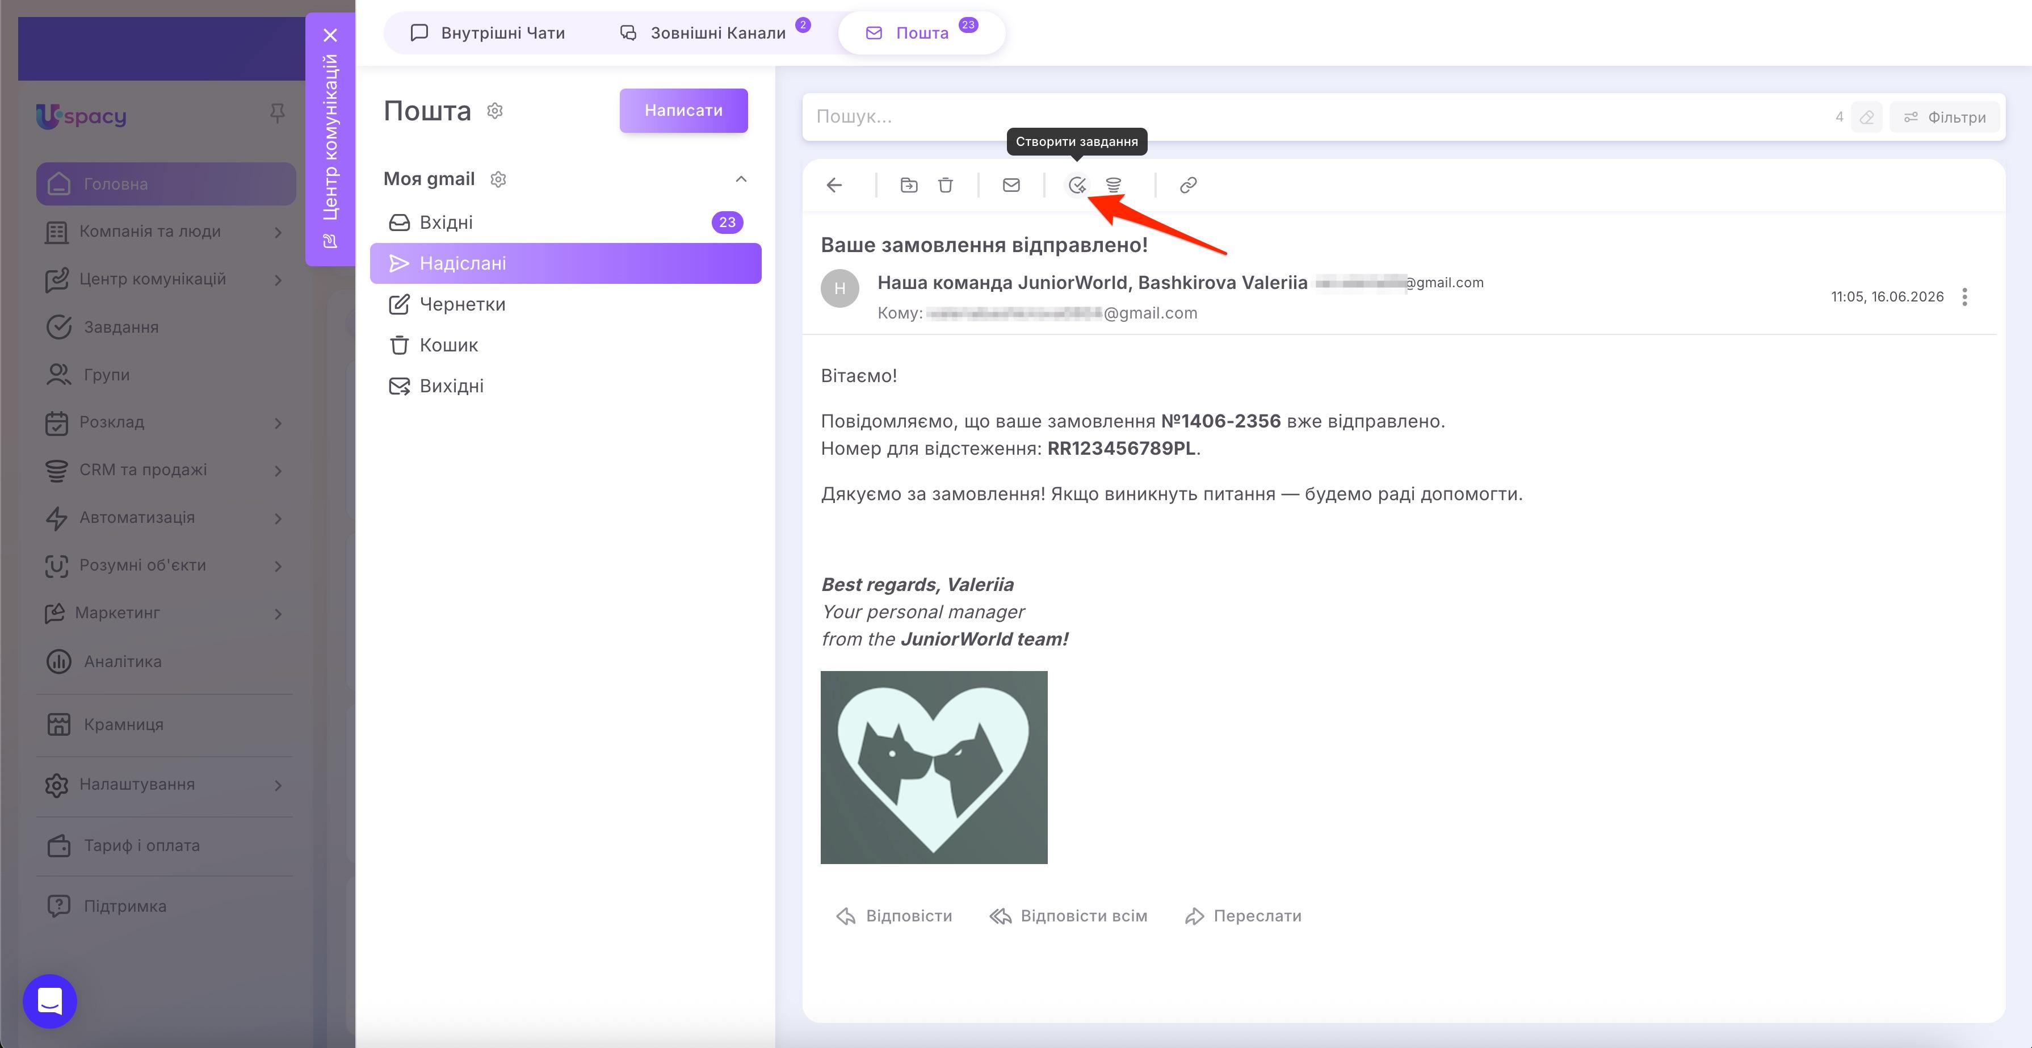Click the Uspacy logo

click(81, 116)
